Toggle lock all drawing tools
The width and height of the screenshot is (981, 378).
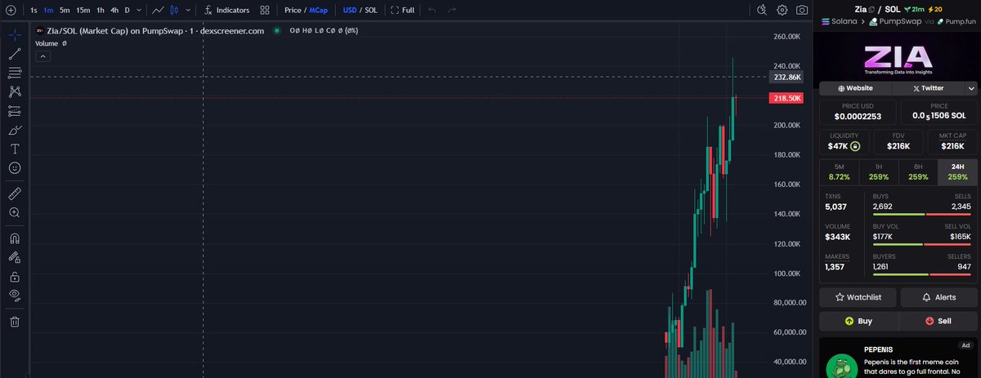14,276
